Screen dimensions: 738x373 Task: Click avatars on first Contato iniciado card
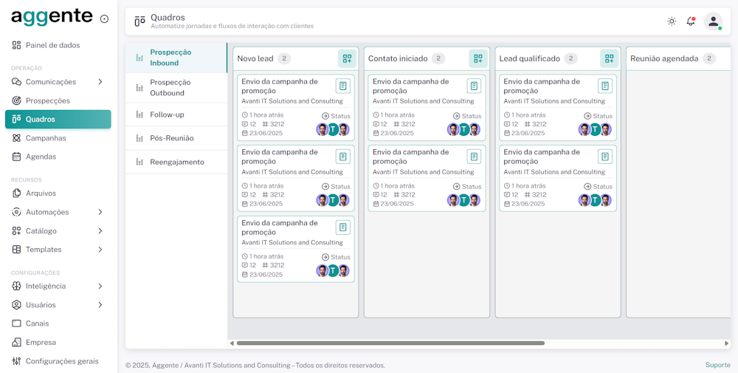pos(464,129)
